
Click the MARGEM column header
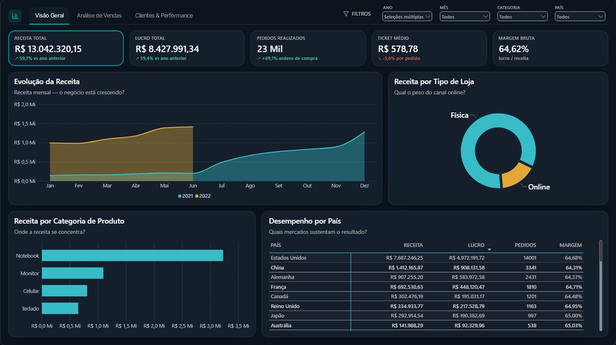(x=570, y=245)
